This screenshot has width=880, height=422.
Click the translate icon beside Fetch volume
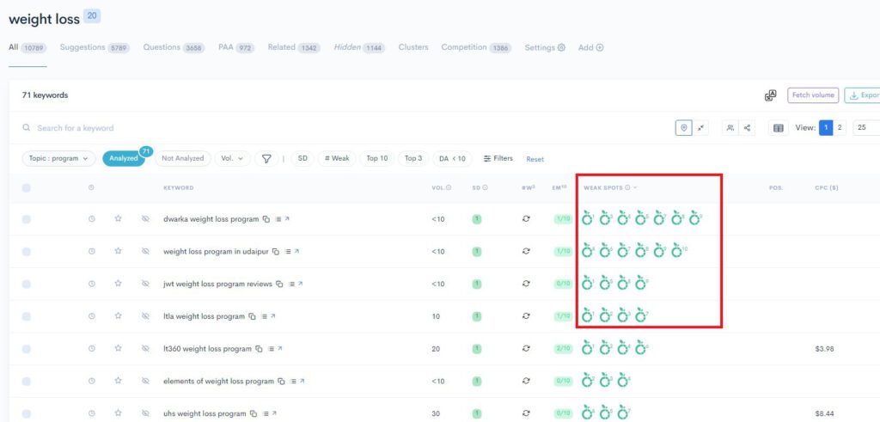click(771, 95)
